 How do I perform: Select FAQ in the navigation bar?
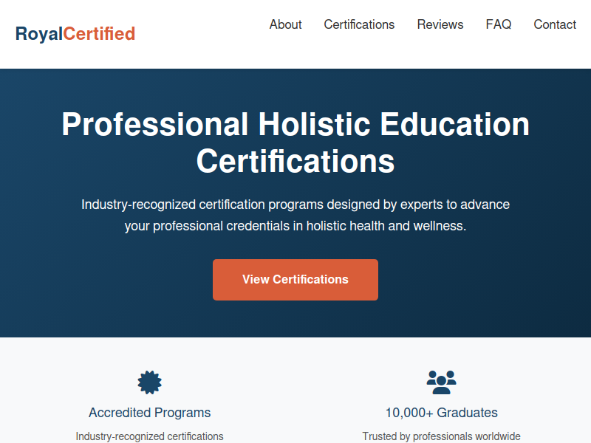[498, 24]
